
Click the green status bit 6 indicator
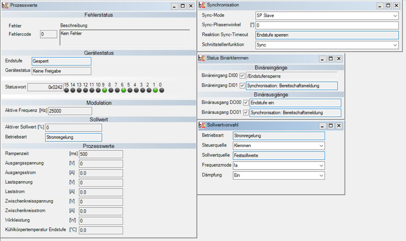coord(124,90)
